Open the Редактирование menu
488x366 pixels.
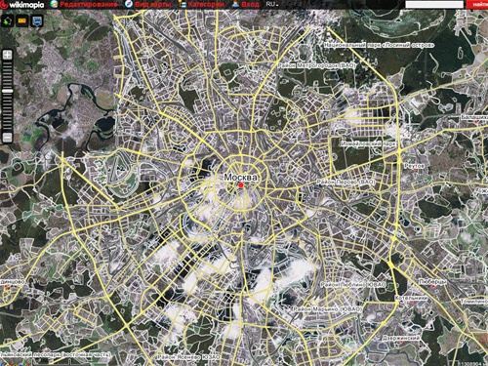pos(89,4)
